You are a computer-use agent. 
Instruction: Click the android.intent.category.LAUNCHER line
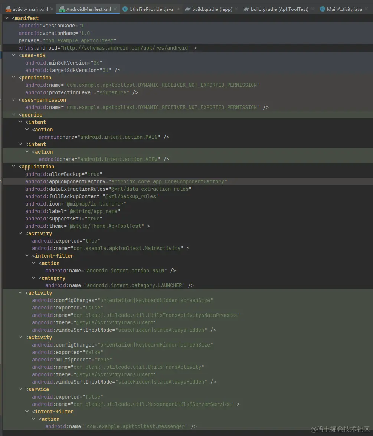pyautogui.click(x=120, y=285)
